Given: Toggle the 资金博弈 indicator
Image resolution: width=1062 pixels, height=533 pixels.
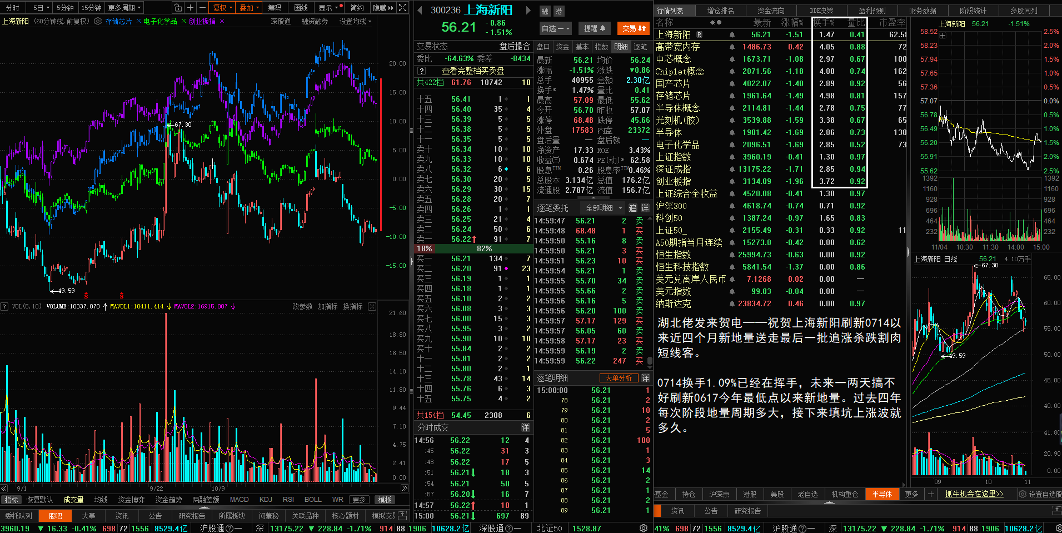Looking at the screenshot, I should (x=131, y=500).
